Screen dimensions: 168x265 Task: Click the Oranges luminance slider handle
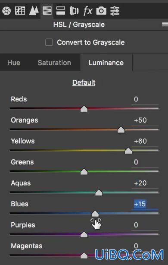click(121, 130)
